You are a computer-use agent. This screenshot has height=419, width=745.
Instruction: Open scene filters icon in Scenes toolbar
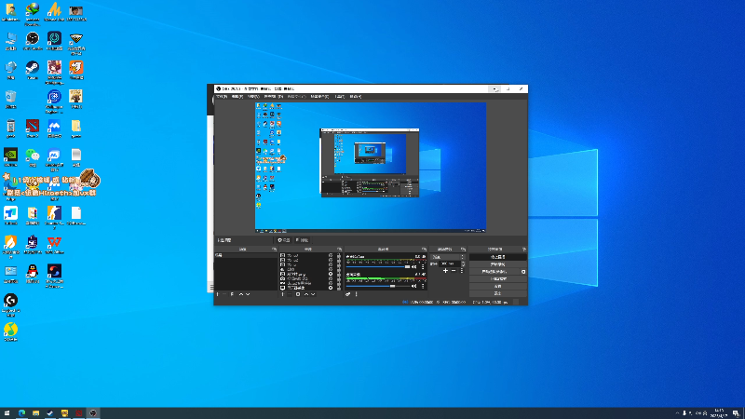232,294
